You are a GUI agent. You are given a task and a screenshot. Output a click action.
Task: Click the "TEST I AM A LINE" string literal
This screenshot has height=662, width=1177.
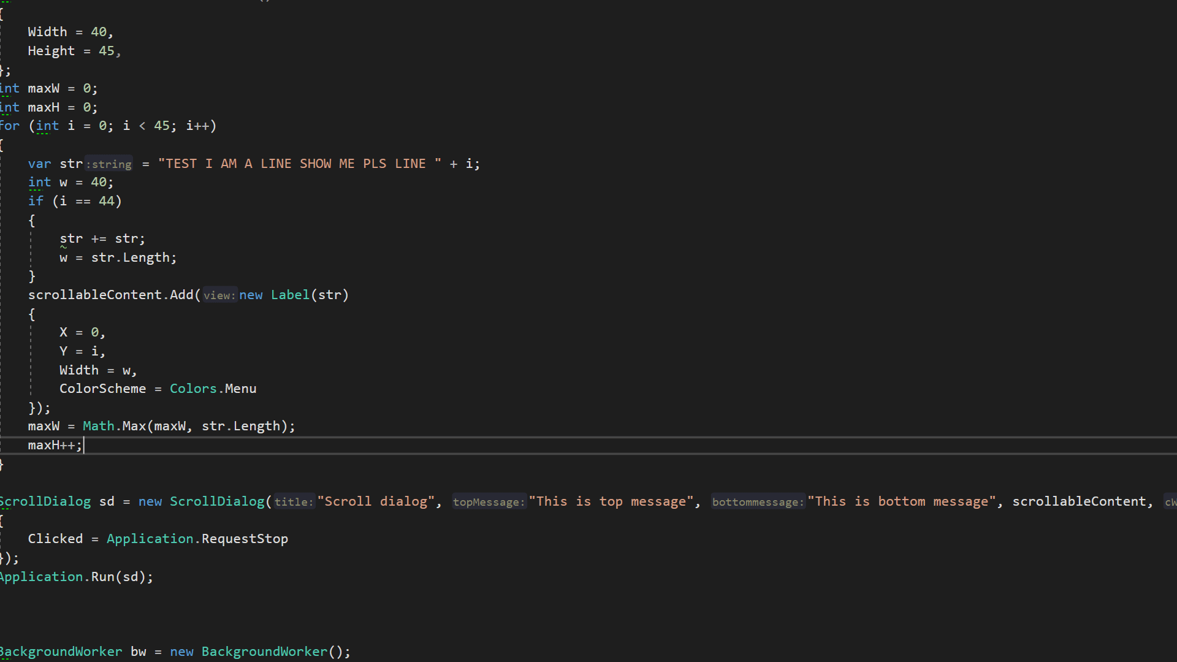click(x=300, y=164)
